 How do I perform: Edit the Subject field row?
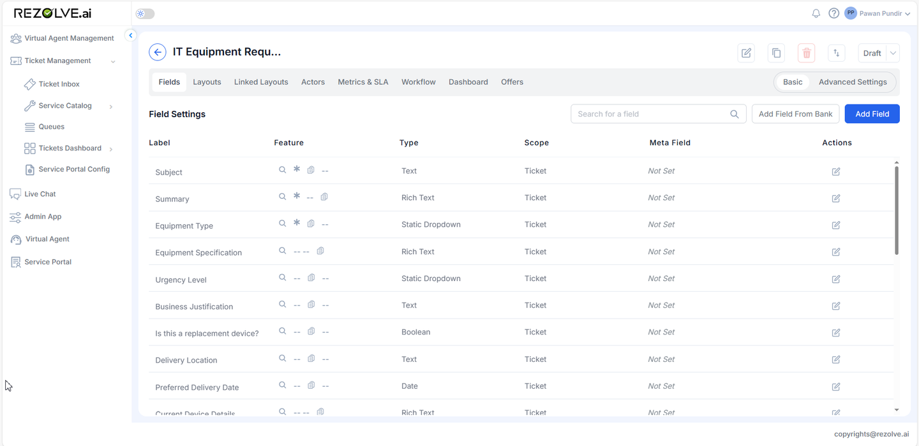[x=836, y=171]
